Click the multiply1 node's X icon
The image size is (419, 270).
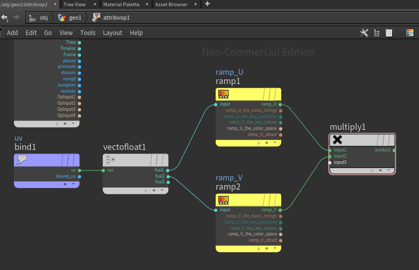pyautogui.click(x=337, y=140)
